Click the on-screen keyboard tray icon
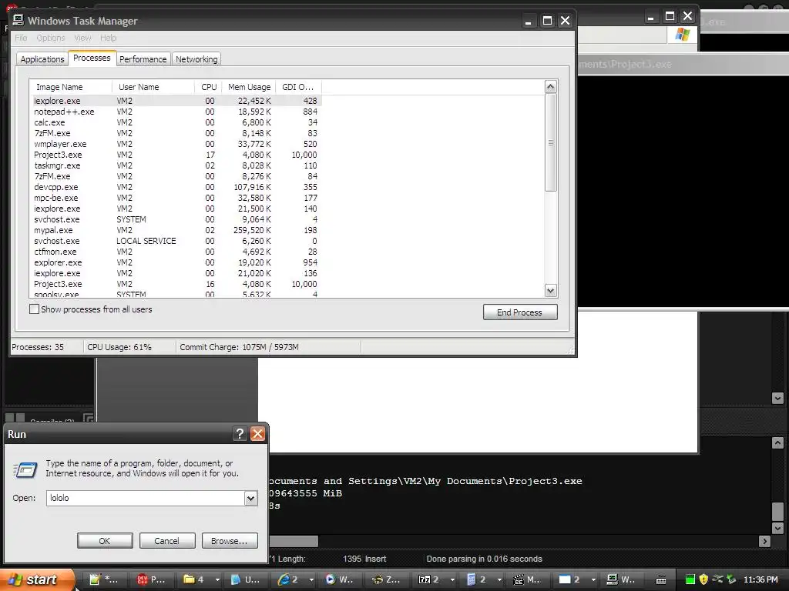The image size is (789, 591). point(661,580)
